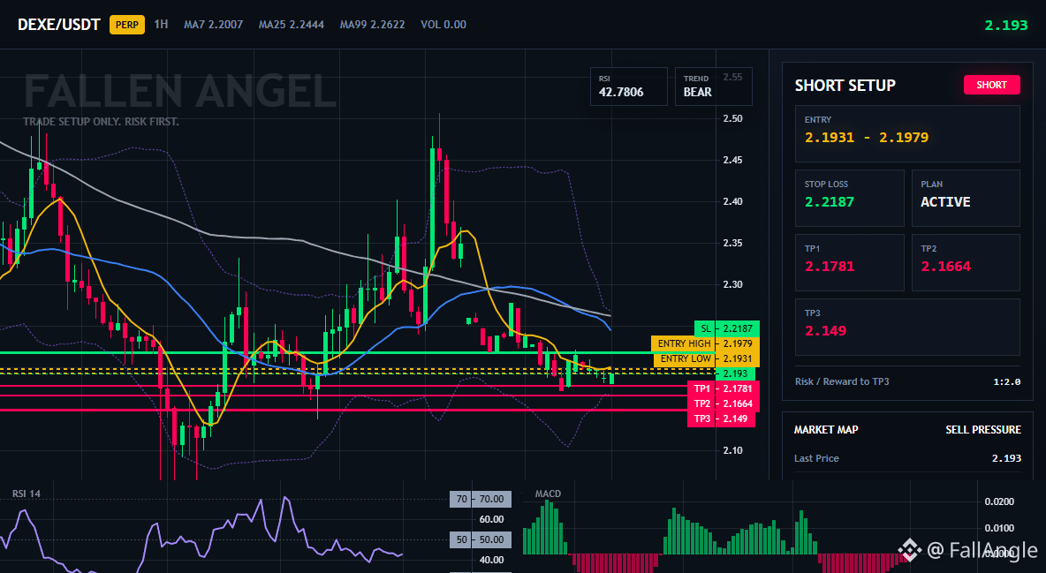Image resolution: width=1046 pixels, height=573 pixels.
Task: Click the ENTRY HIGH 2.1979 chart tag
Action: 705,343
